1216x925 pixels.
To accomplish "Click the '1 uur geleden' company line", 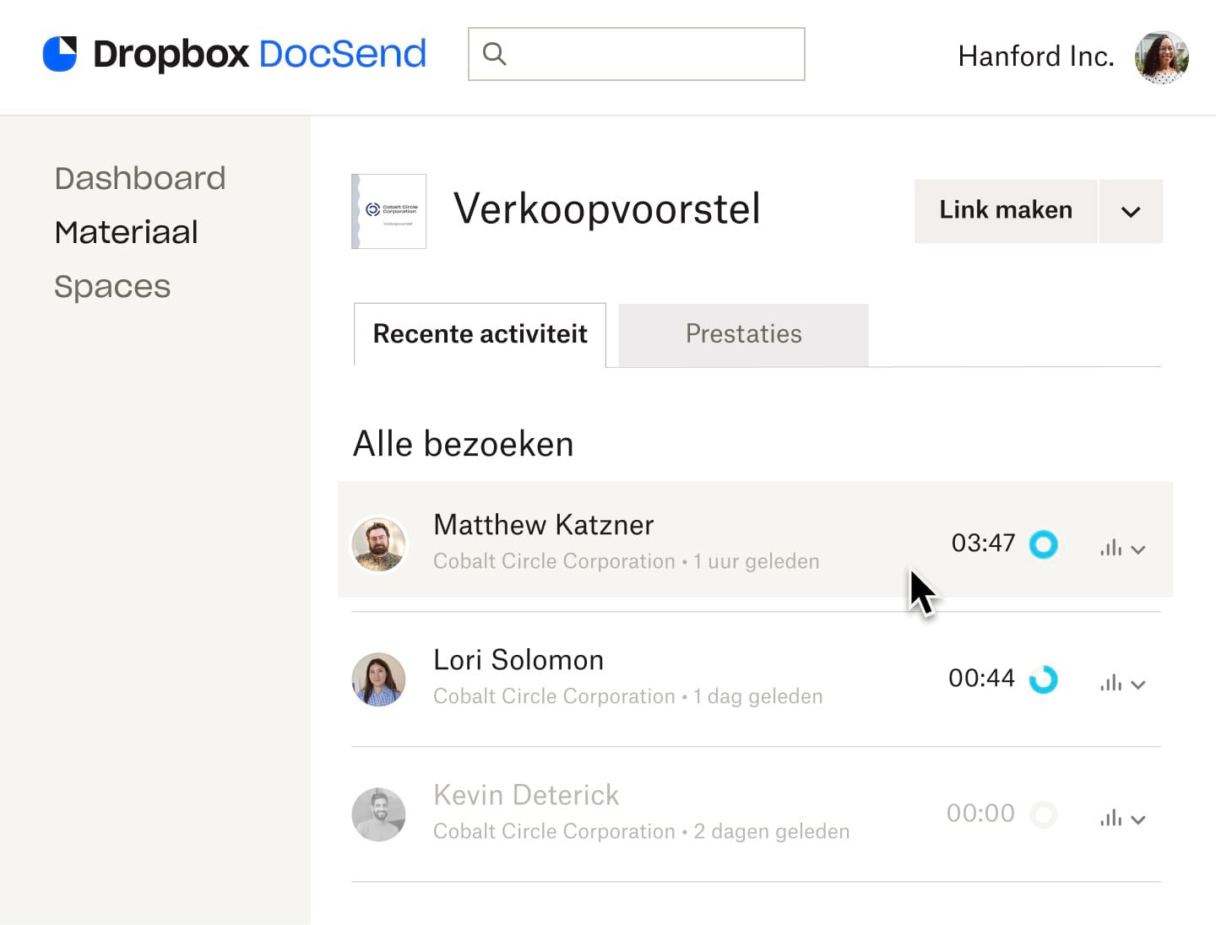I will [627, 561].
